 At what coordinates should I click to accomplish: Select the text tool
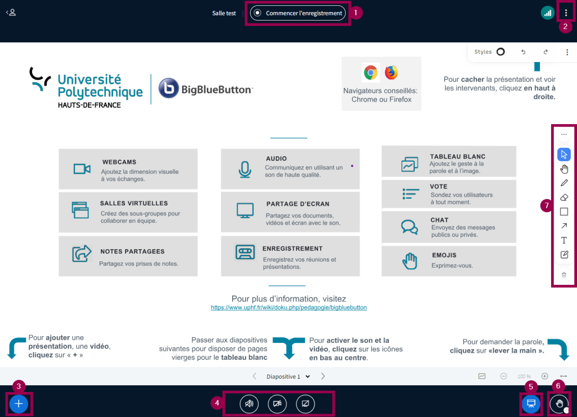(564, 240)
